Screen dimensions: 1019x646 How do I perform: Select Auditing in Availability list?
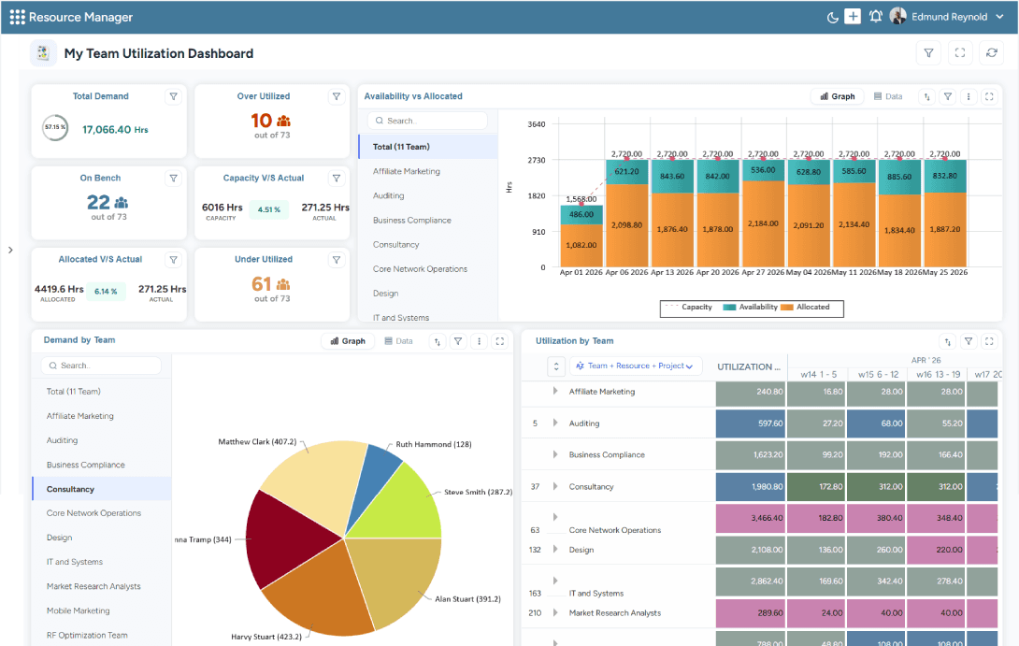(428, 195)
